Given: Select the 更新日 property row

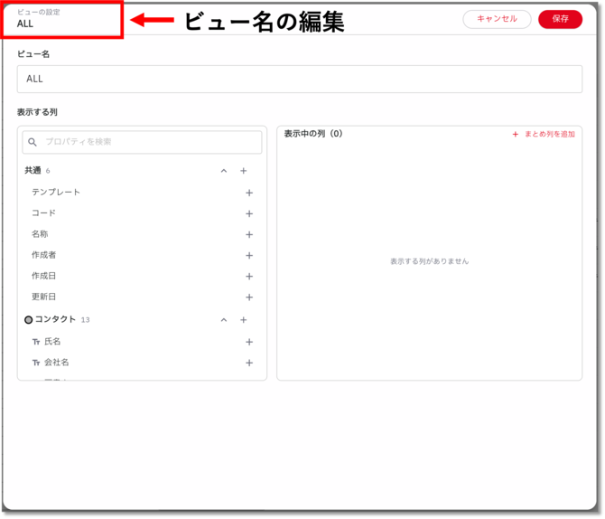Looking at the screenshot, I should [x=142, y=297].
